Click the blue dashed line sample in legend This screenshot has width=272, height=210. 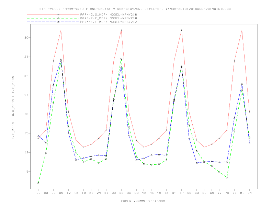[x=53, y=22]
